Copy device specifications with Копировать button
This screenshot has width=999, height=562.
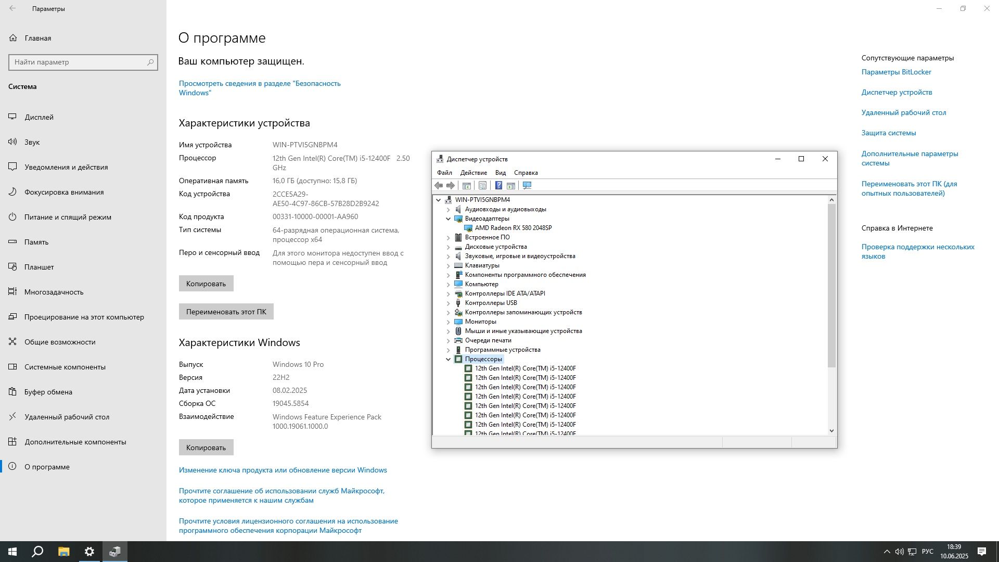(206, 284)
